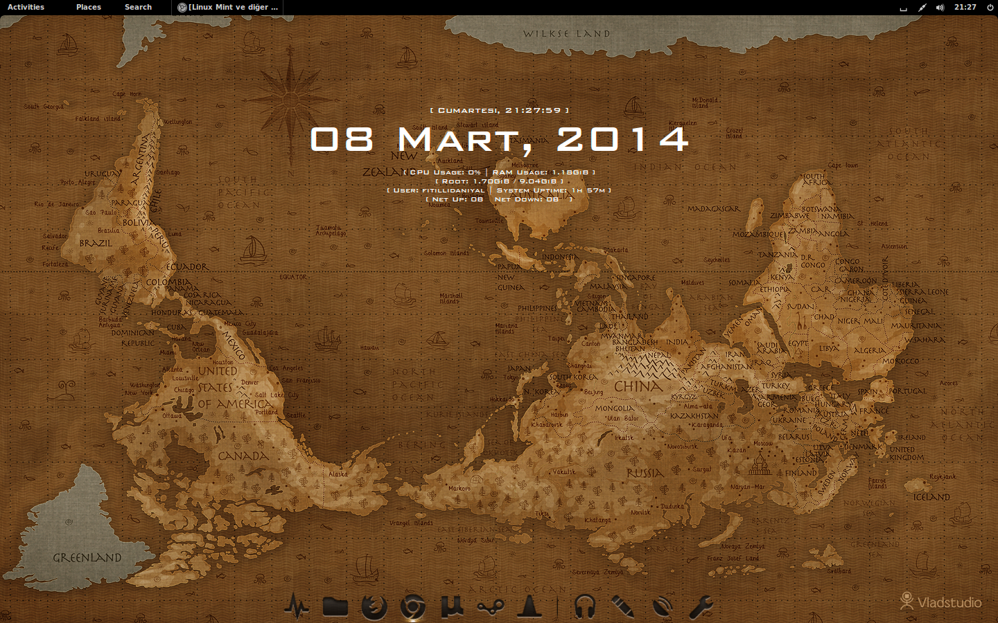Image resolution: width=998 pixels, height=623 pixels.
Task: Launch Chrome from the dock
Action: [x=413, y=608]
